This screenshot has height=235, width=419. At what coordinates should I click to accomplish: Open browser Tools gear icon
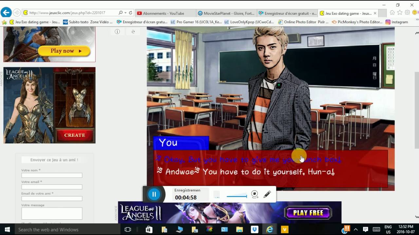(407, 13)
